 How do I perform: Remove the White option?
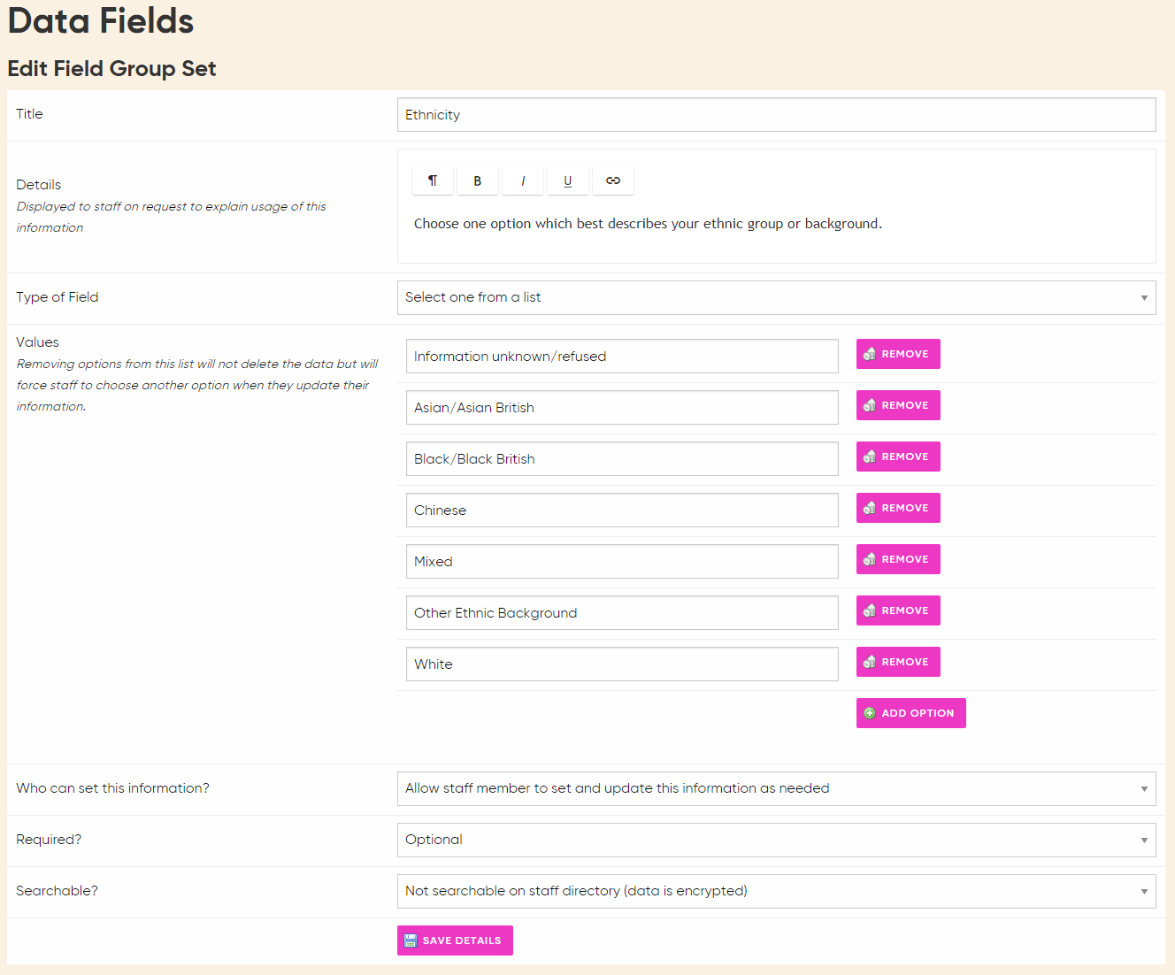898,662
